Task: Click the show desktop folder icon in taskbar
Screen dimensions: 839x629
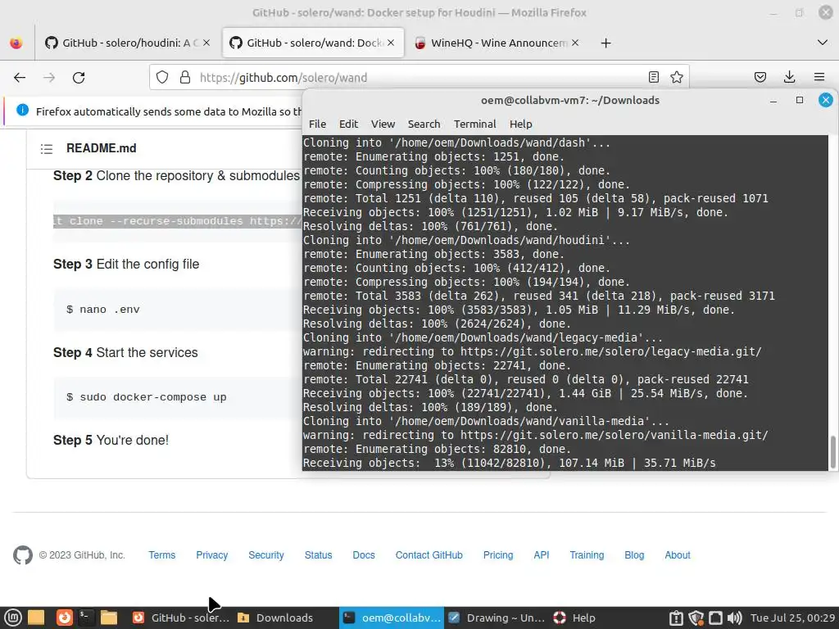Action: [36, 618]
